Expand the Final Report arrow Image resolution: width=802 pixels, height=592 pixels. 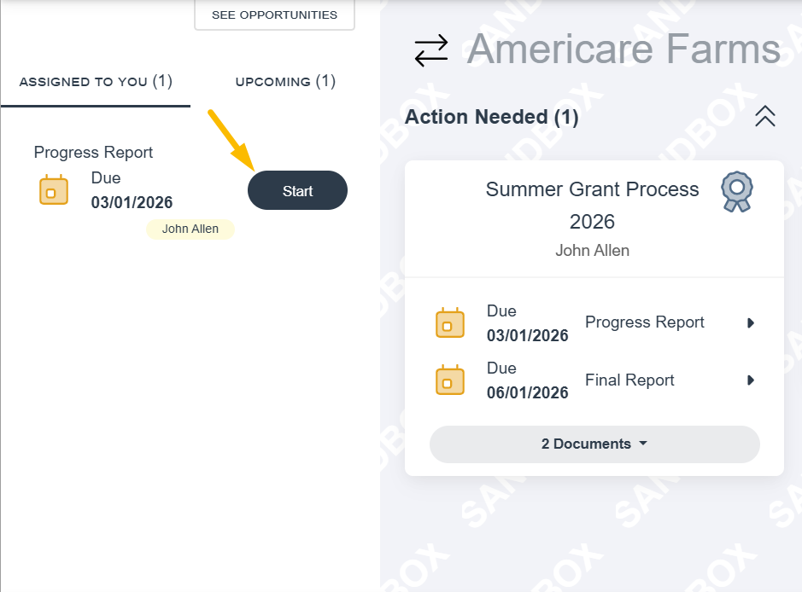coord(751,380)
